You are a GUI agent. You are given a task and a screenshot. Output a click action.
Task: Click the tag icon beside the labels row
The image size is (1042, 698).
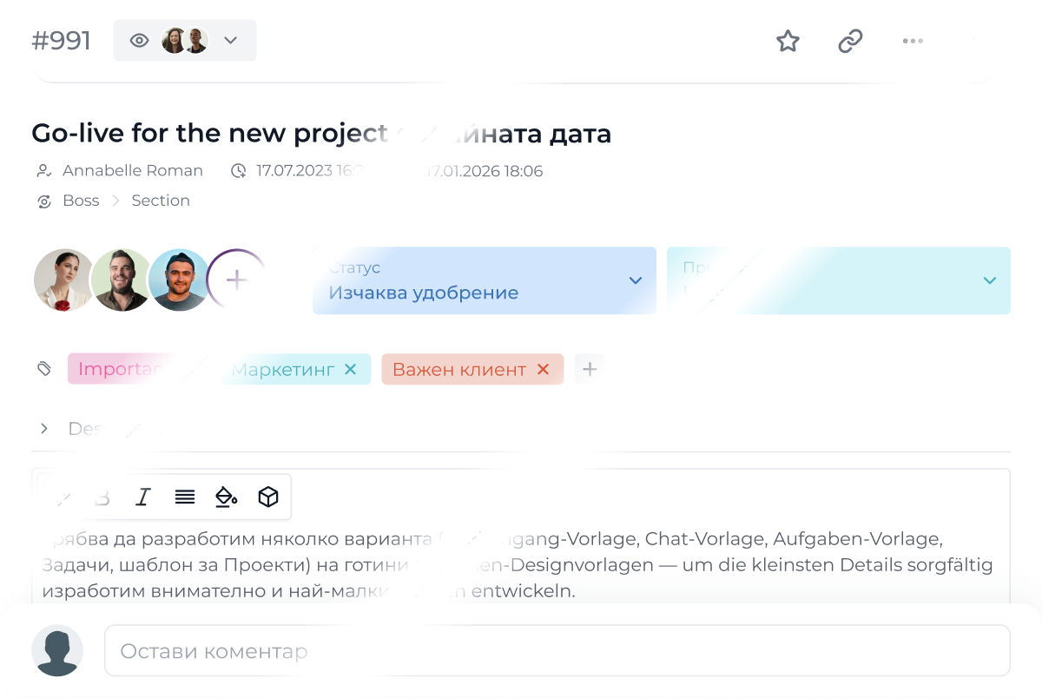(x=44, y=368)
